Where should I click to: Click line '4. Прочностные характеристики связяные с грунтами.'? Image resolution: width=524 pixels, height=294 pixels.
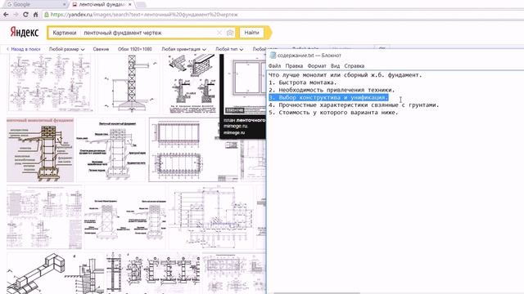tap(354, 105)
